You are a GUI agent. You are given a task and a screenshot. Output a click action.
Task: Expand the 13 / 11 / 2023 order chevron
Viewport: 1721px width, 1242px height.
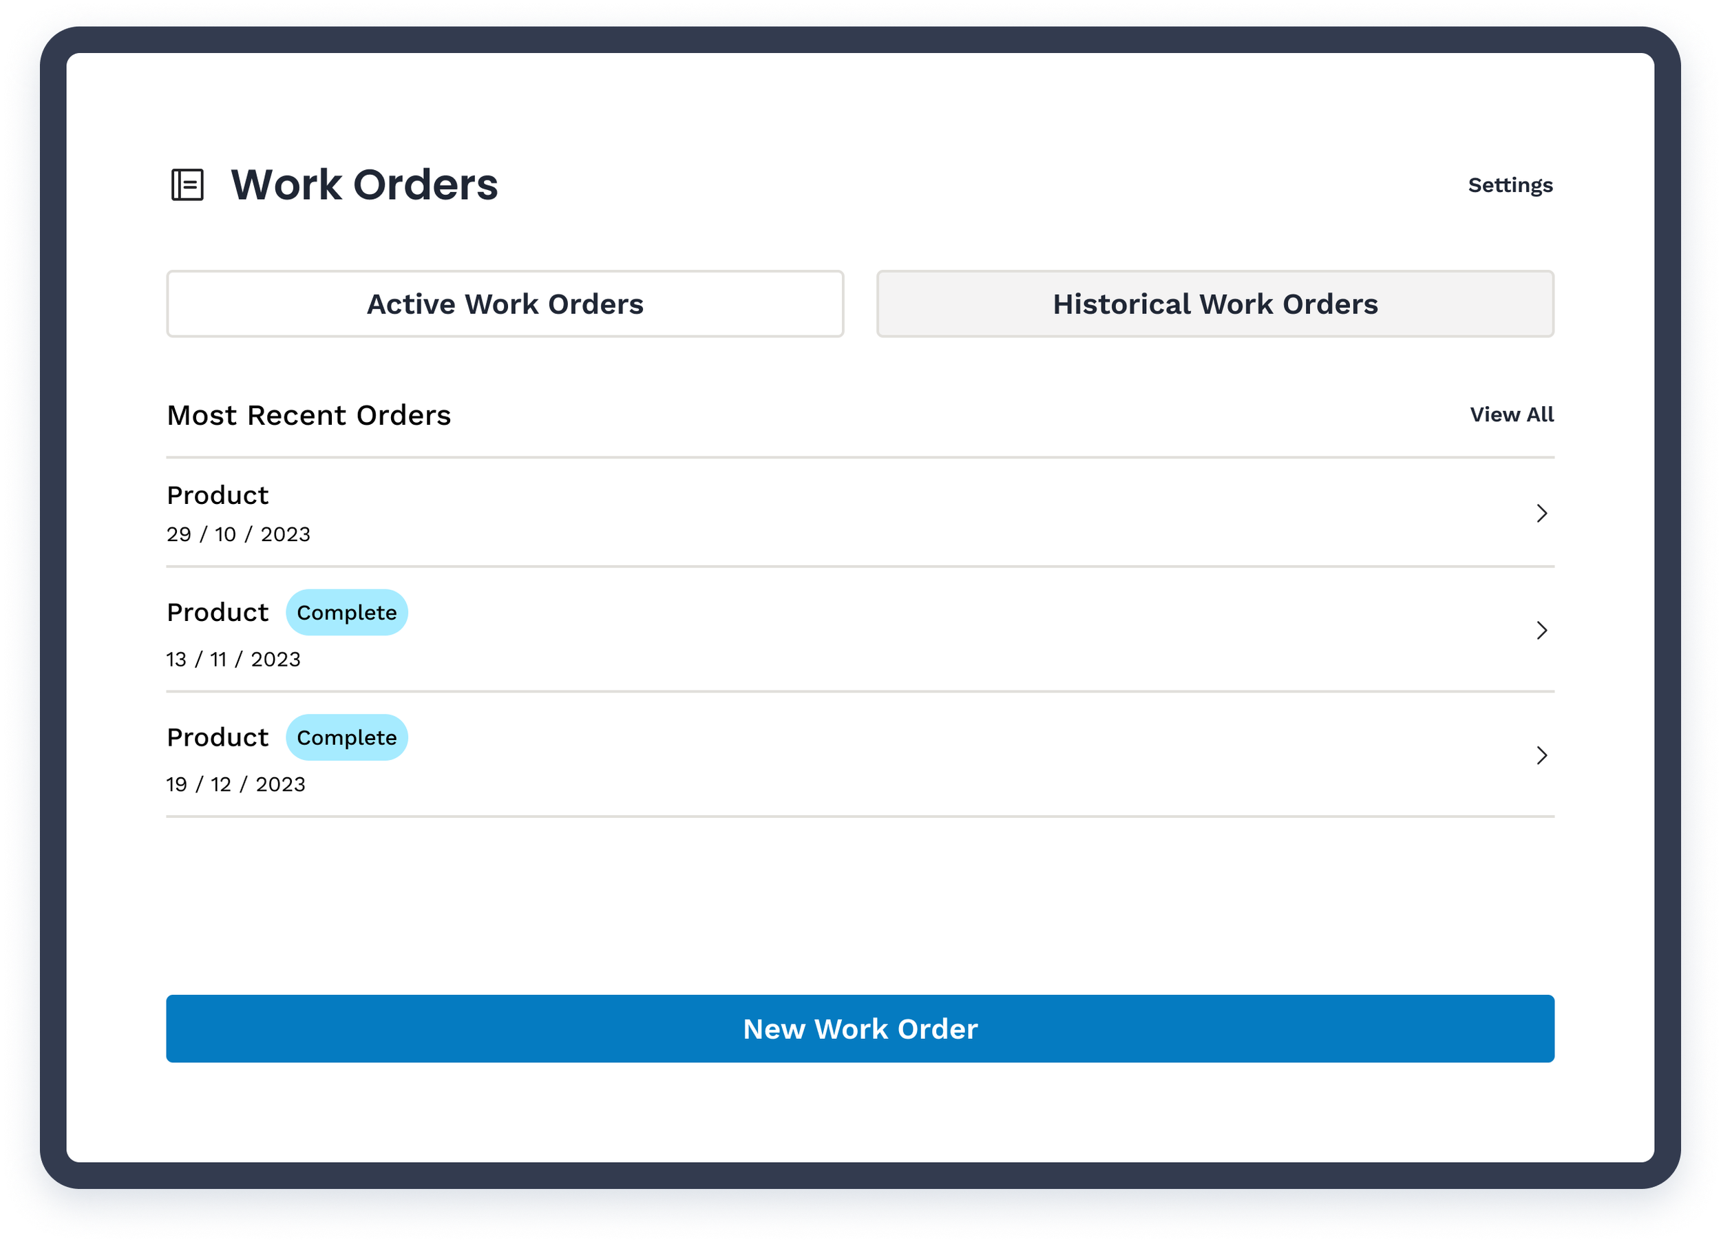(1541, 631)
